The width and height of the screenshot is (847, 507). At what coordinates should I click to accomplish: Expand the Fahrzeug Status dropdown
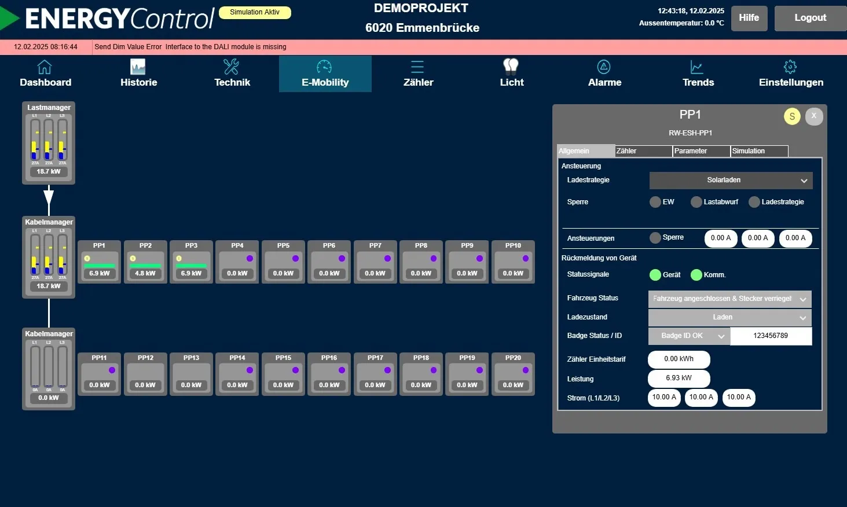tap(730, 299)
